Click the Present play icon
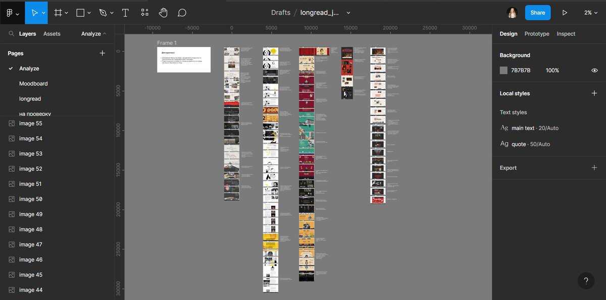 [x=565, y=13]
